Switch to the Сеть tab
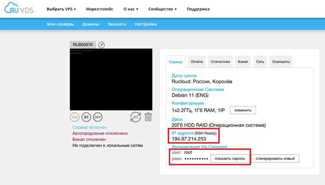 point(260,62)
